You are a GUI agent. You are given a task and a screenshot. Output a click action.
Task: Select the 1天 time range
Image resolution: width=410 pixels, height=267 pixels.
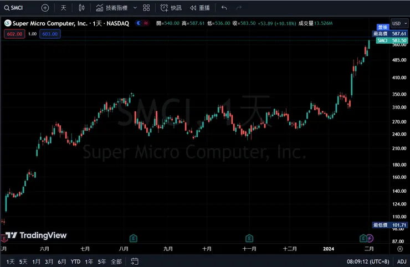[x=11, y=261]
